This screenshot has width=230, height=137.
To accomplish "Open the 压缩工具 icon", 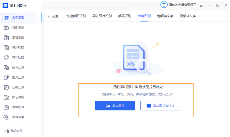I will (x=6, y=87).
